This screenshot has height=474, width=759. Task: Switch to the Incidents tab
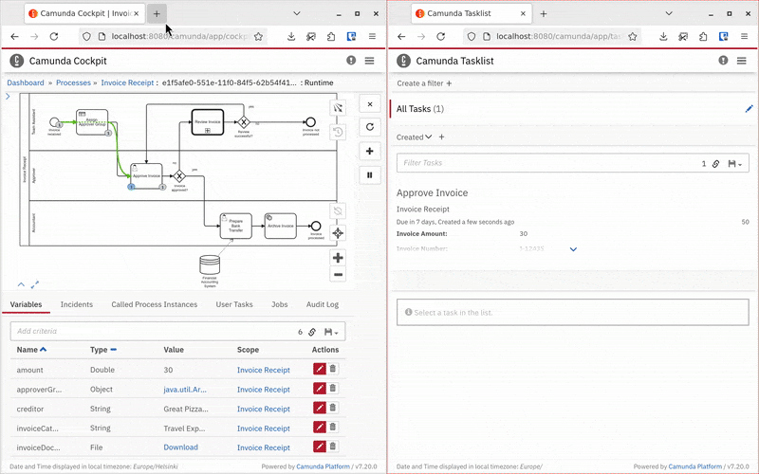pyautogui.click(x=77, y=304)
